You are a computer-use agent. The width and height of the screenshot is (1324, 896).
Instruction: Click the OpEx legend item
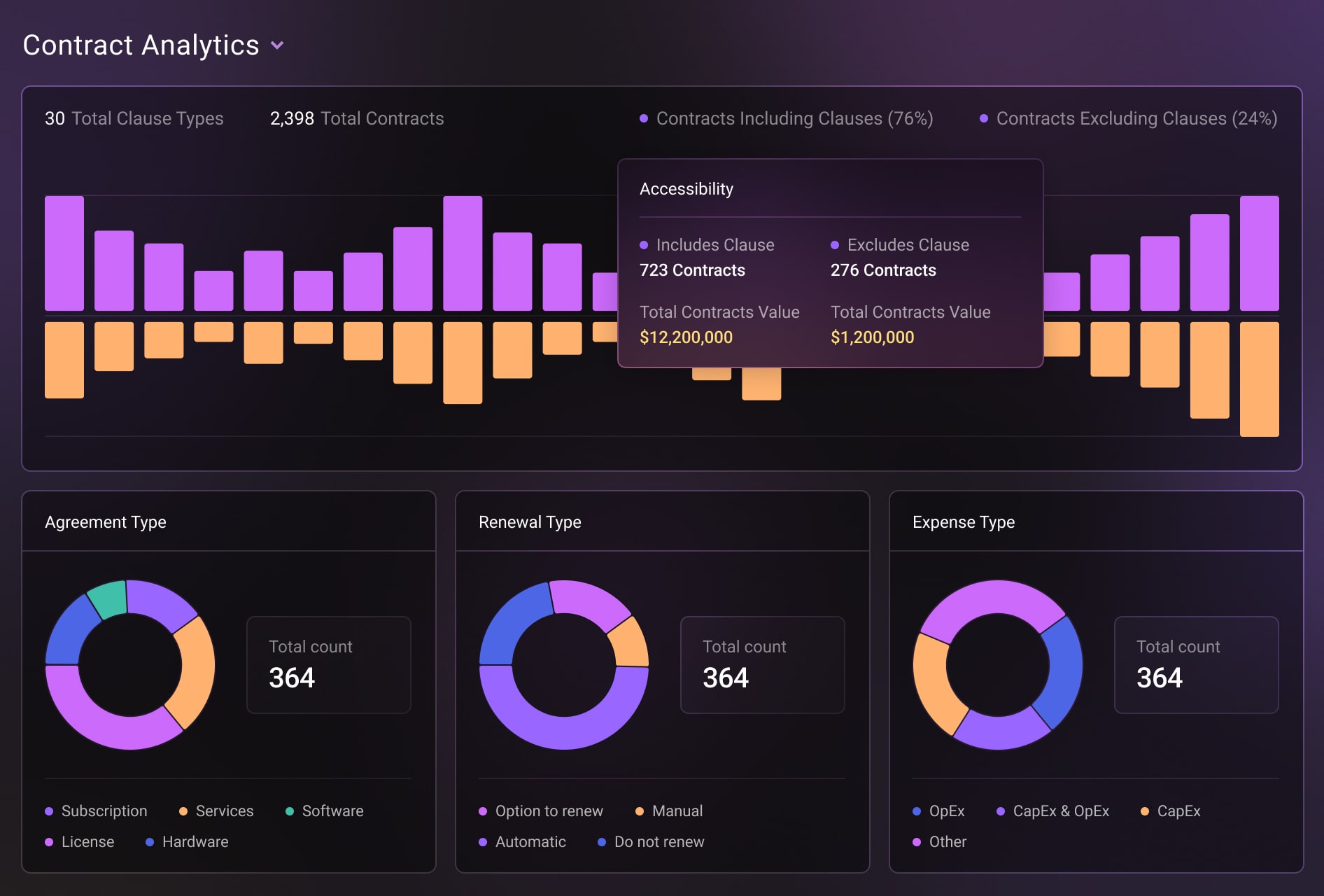tap(938, 811)
